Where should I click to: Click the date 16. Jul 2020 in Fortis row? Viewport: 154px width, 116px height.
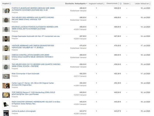pyautogui.click(x=145, y=8)
